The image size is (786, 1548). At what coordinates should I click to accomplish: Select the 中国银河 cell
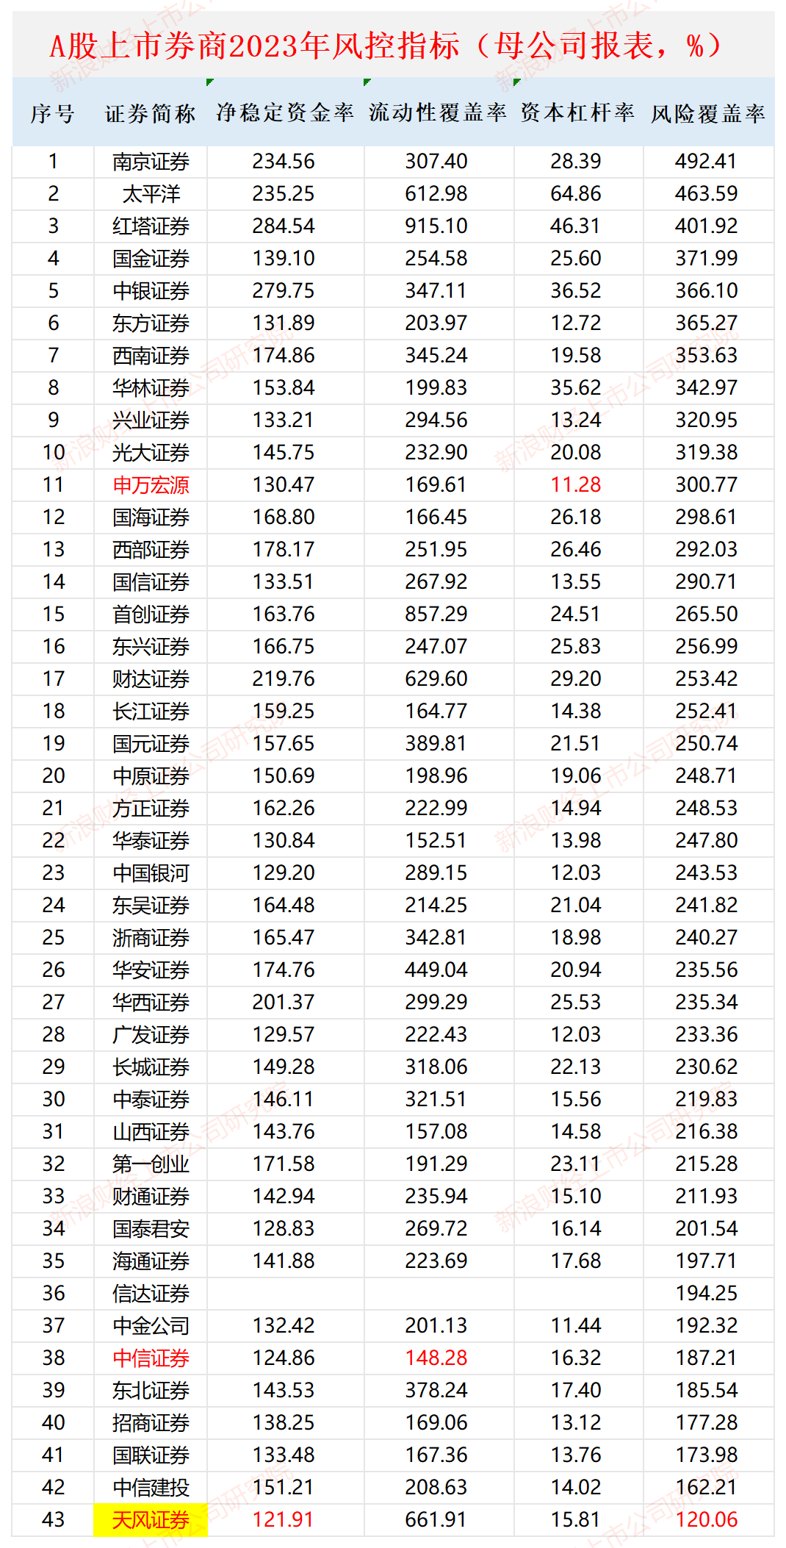click(151, 873)
